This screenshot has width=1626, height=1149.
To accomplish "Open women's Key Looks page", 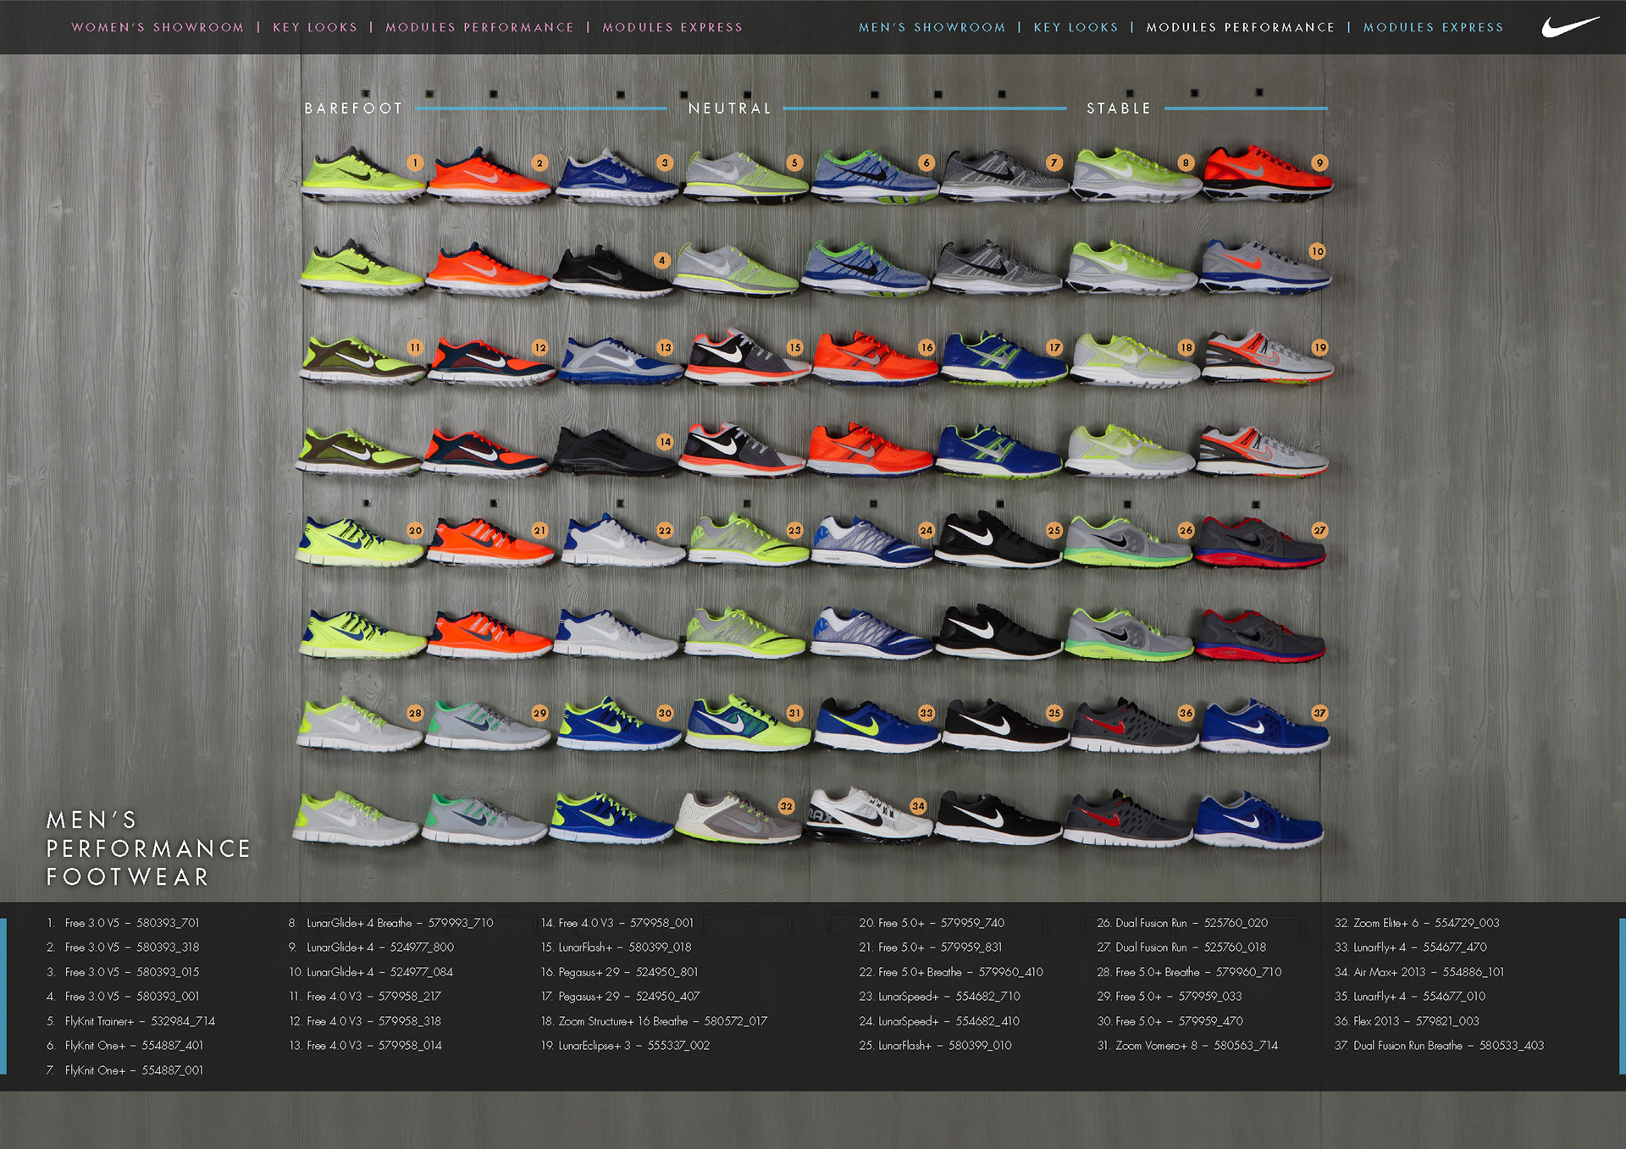I will click(x=315, y=27).
